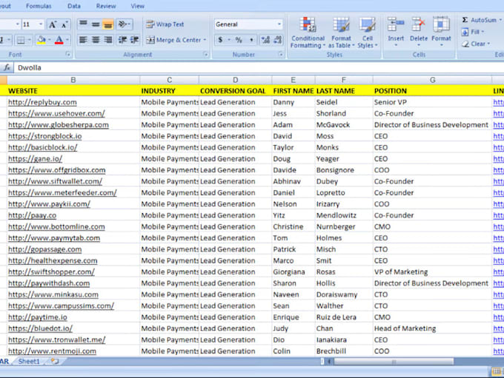
Task: Switch to the Review tab
Action: (x=106, y=6)
